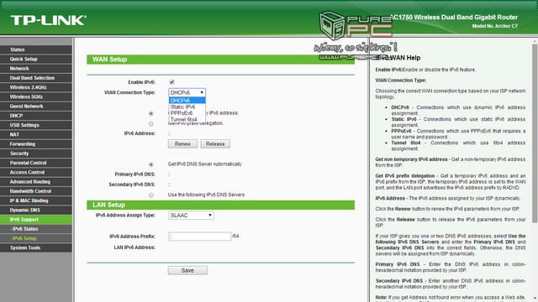Viewport: 538px width, 302px height.
Task: Collapse the WAN Connection Type dropdown
Action: click(x=187, y=93)
